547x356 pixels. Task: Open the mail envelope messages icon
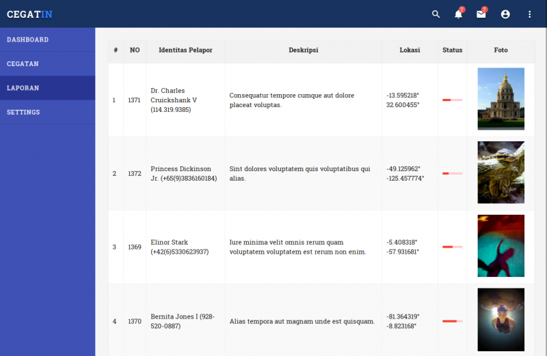click(481, 14)
